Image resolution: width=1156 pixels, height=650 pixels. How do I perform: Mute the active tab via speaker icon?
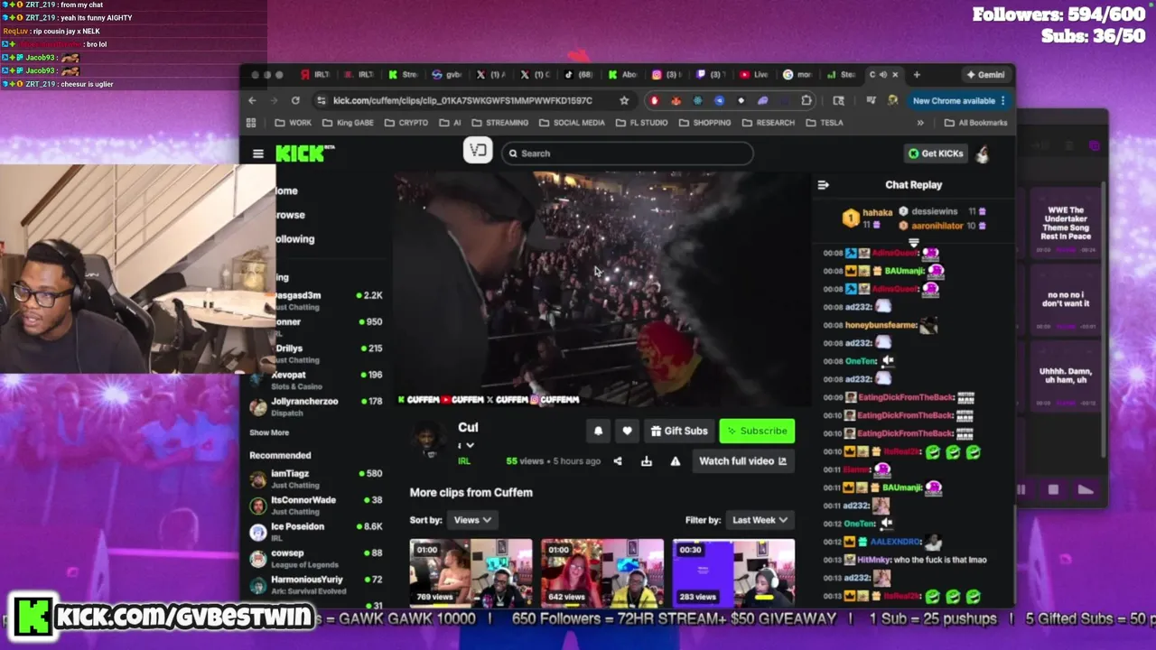[x=883, y=75]
